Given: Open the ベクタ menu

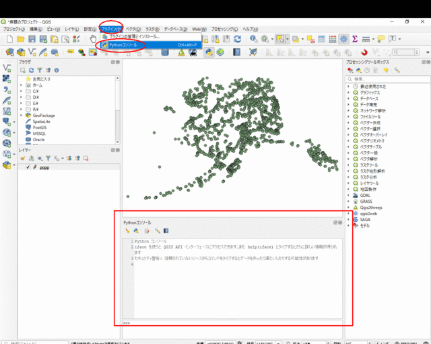Looking at the screenshot, I should pyautogui.click(x=133, y=29).
